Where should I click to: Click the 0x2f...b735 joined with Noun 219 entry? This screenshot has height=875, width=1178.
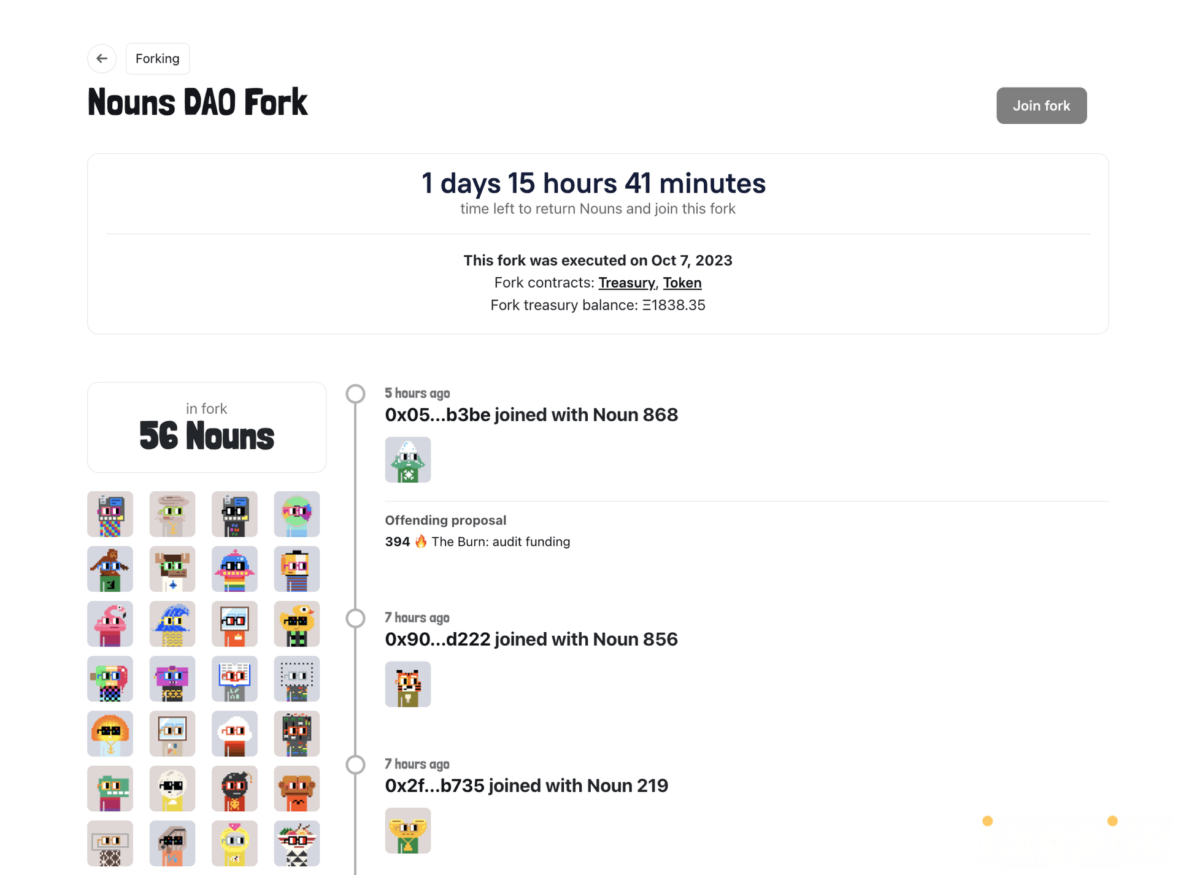coord(526,785)
